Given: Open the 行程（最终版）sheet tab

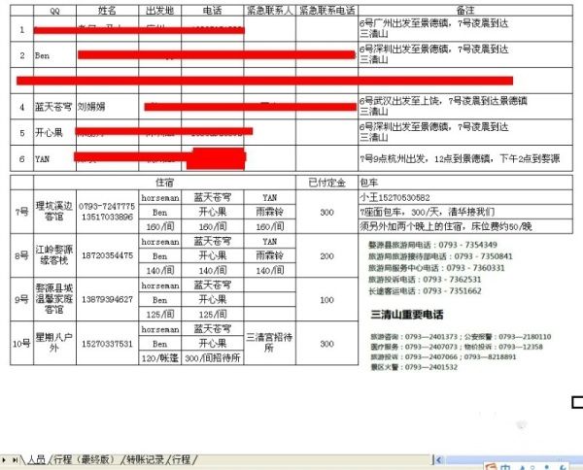Looking at the screenshot, I should [x=85, y=459].
